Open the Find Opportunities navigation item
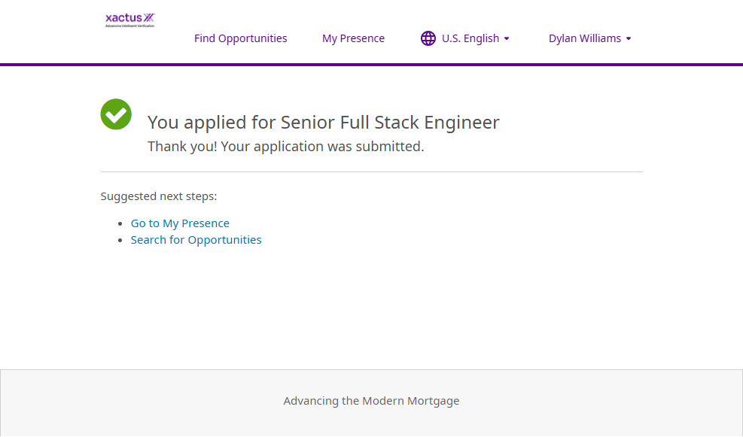743x437 pixels. point(240,38)
